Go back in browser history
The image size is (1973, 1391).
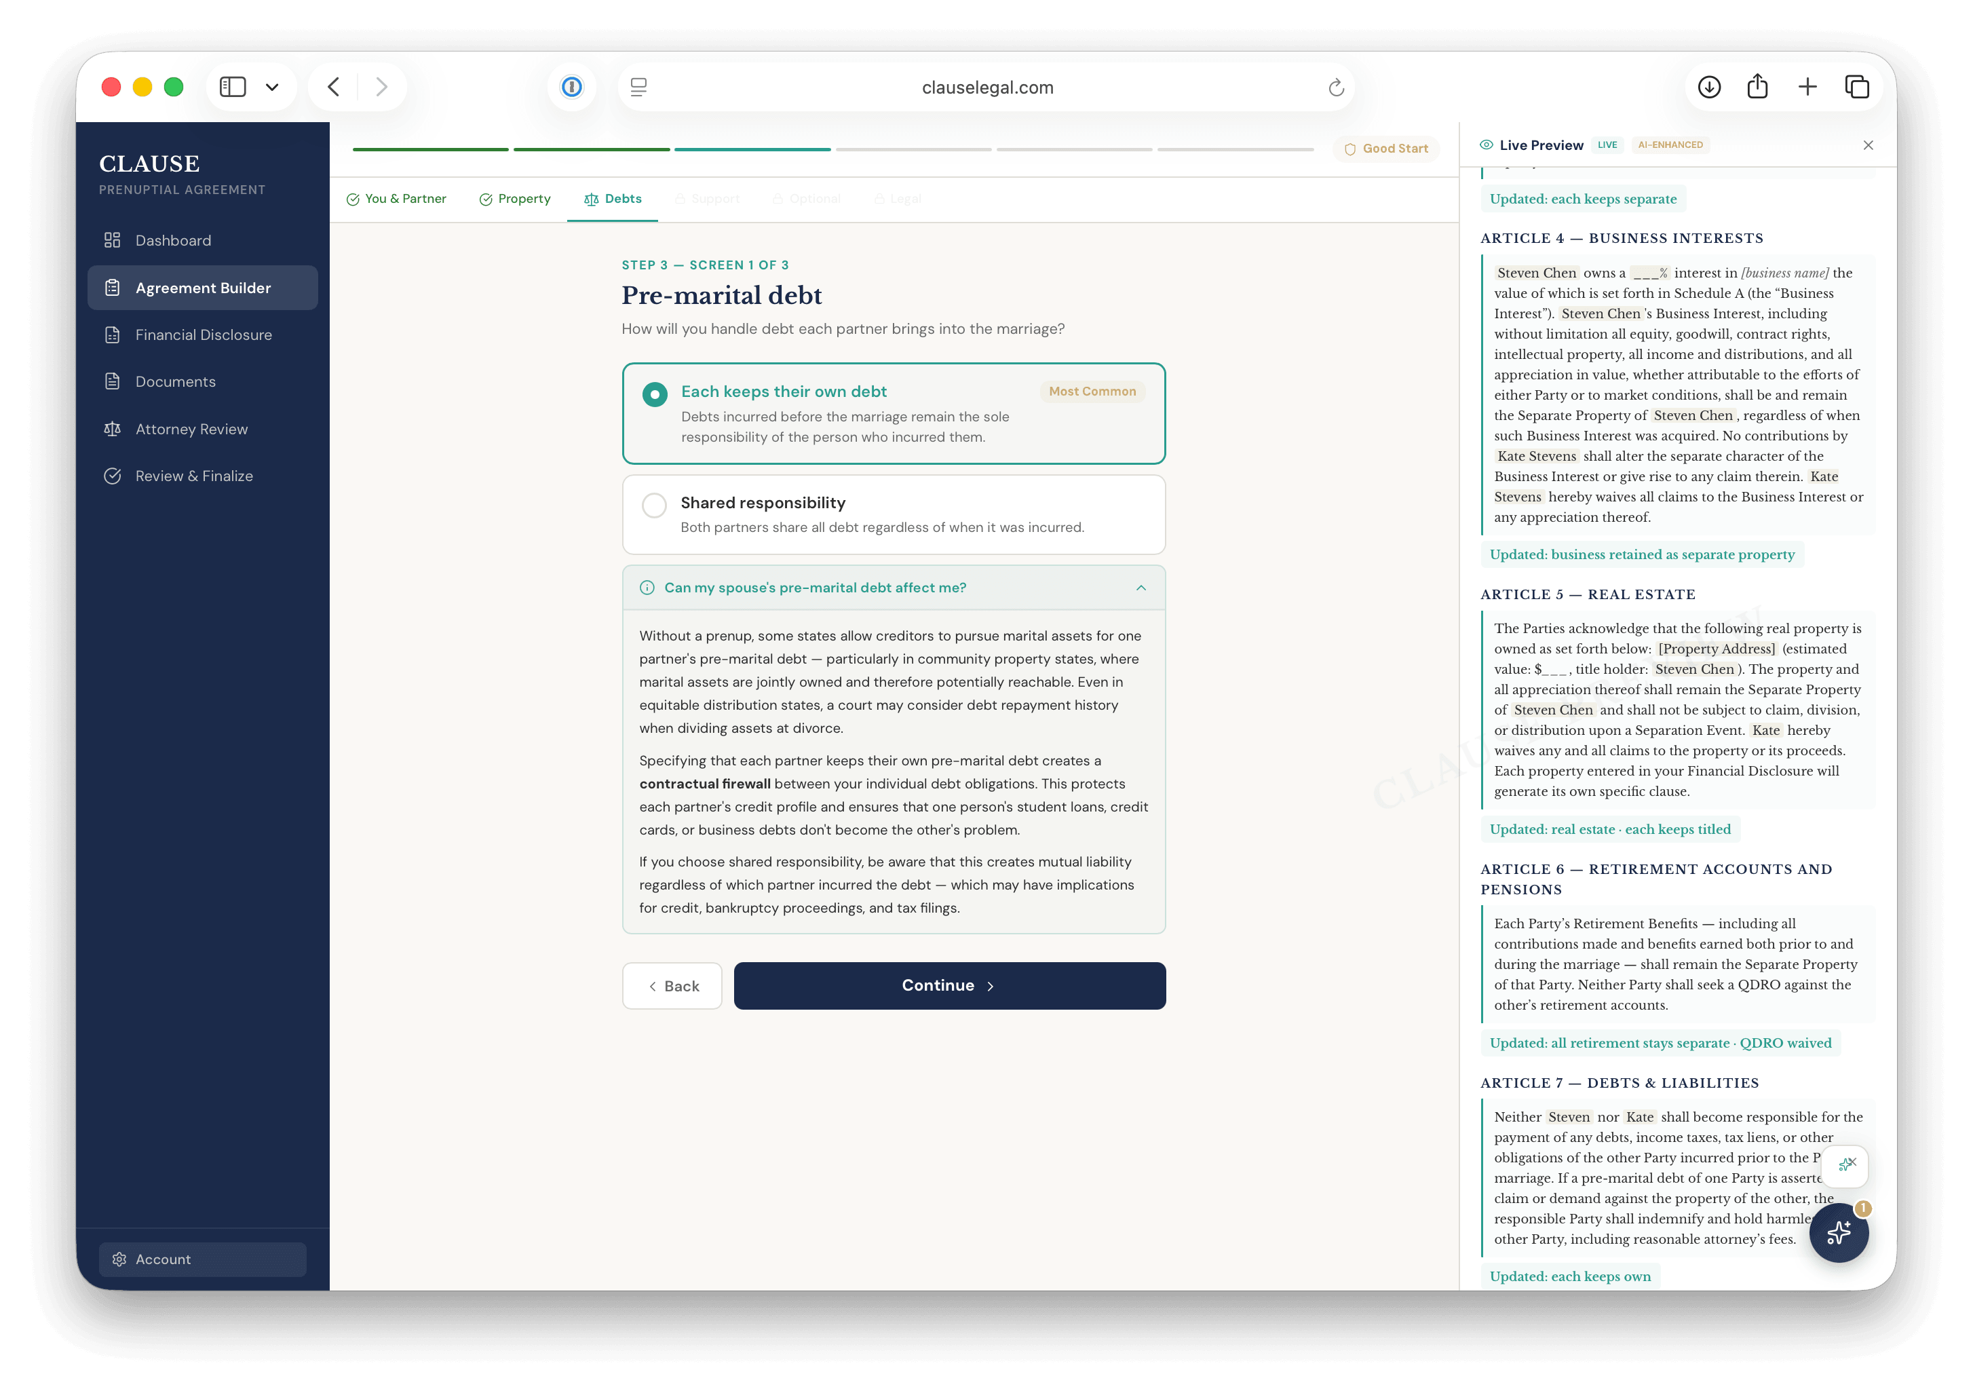[333, 87]
